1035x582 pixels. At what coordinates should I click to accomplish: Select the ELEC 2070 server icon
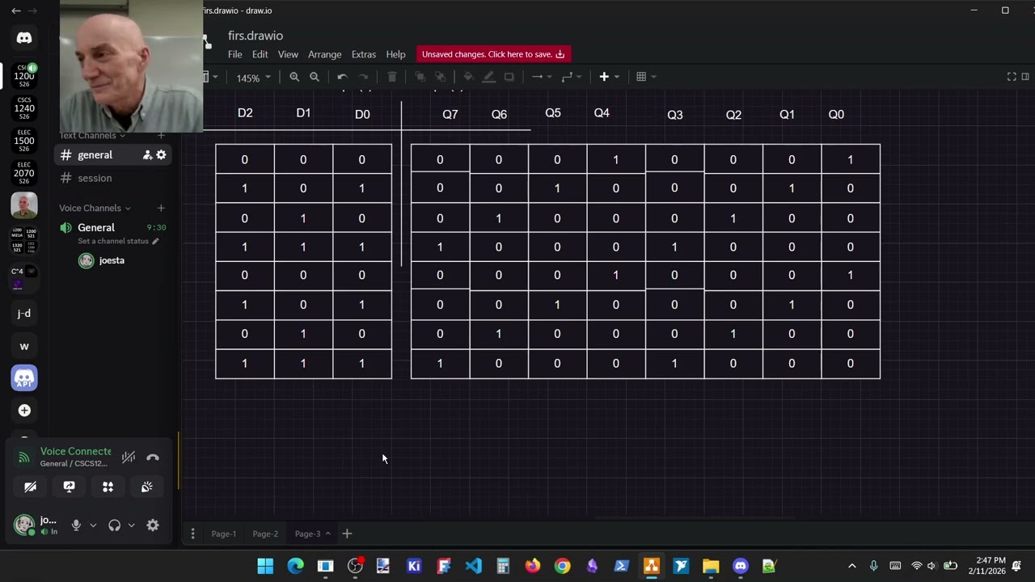[x=24, y=171]
